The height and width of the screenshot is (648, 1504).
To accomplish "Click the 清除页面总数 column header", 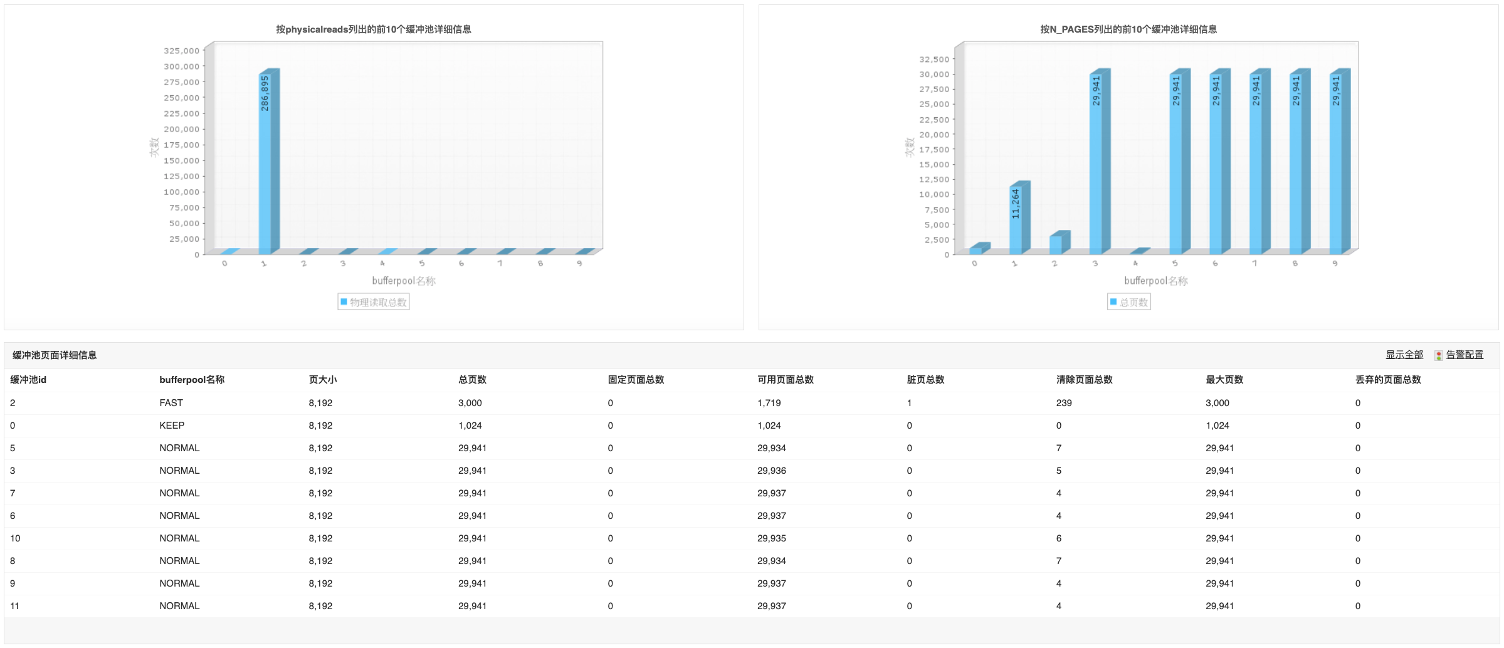I will coord(1085,380).
